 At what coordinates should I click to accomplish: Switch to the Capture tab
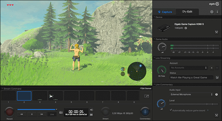tap(165, 12)
